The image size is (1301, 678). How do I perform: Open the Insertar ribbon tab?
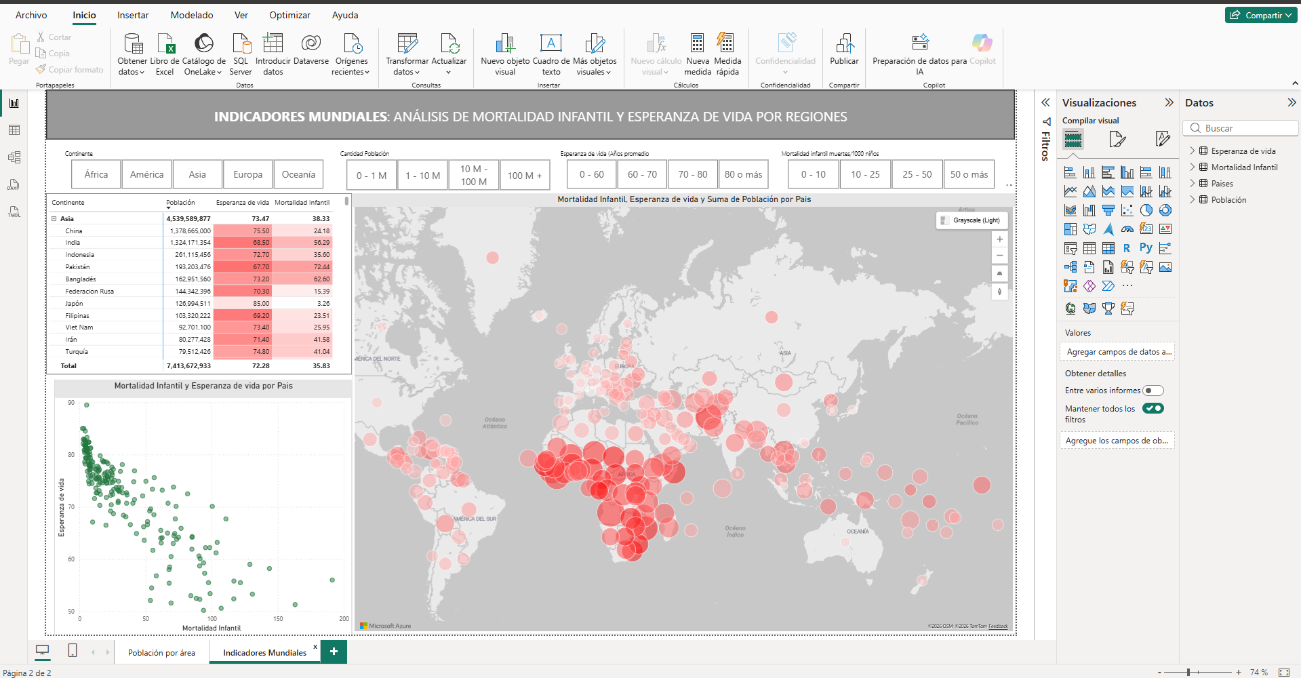133,15
